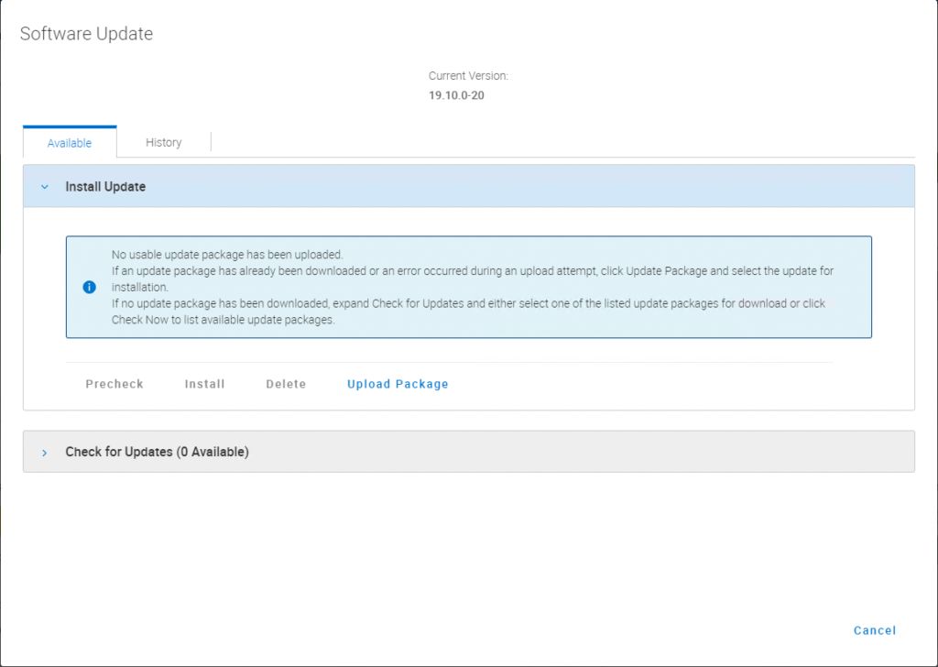The height and width of the screenshot is (667, 938).
Task: Click the blue info icon in the message box
Action: click(x=89, y=287)
